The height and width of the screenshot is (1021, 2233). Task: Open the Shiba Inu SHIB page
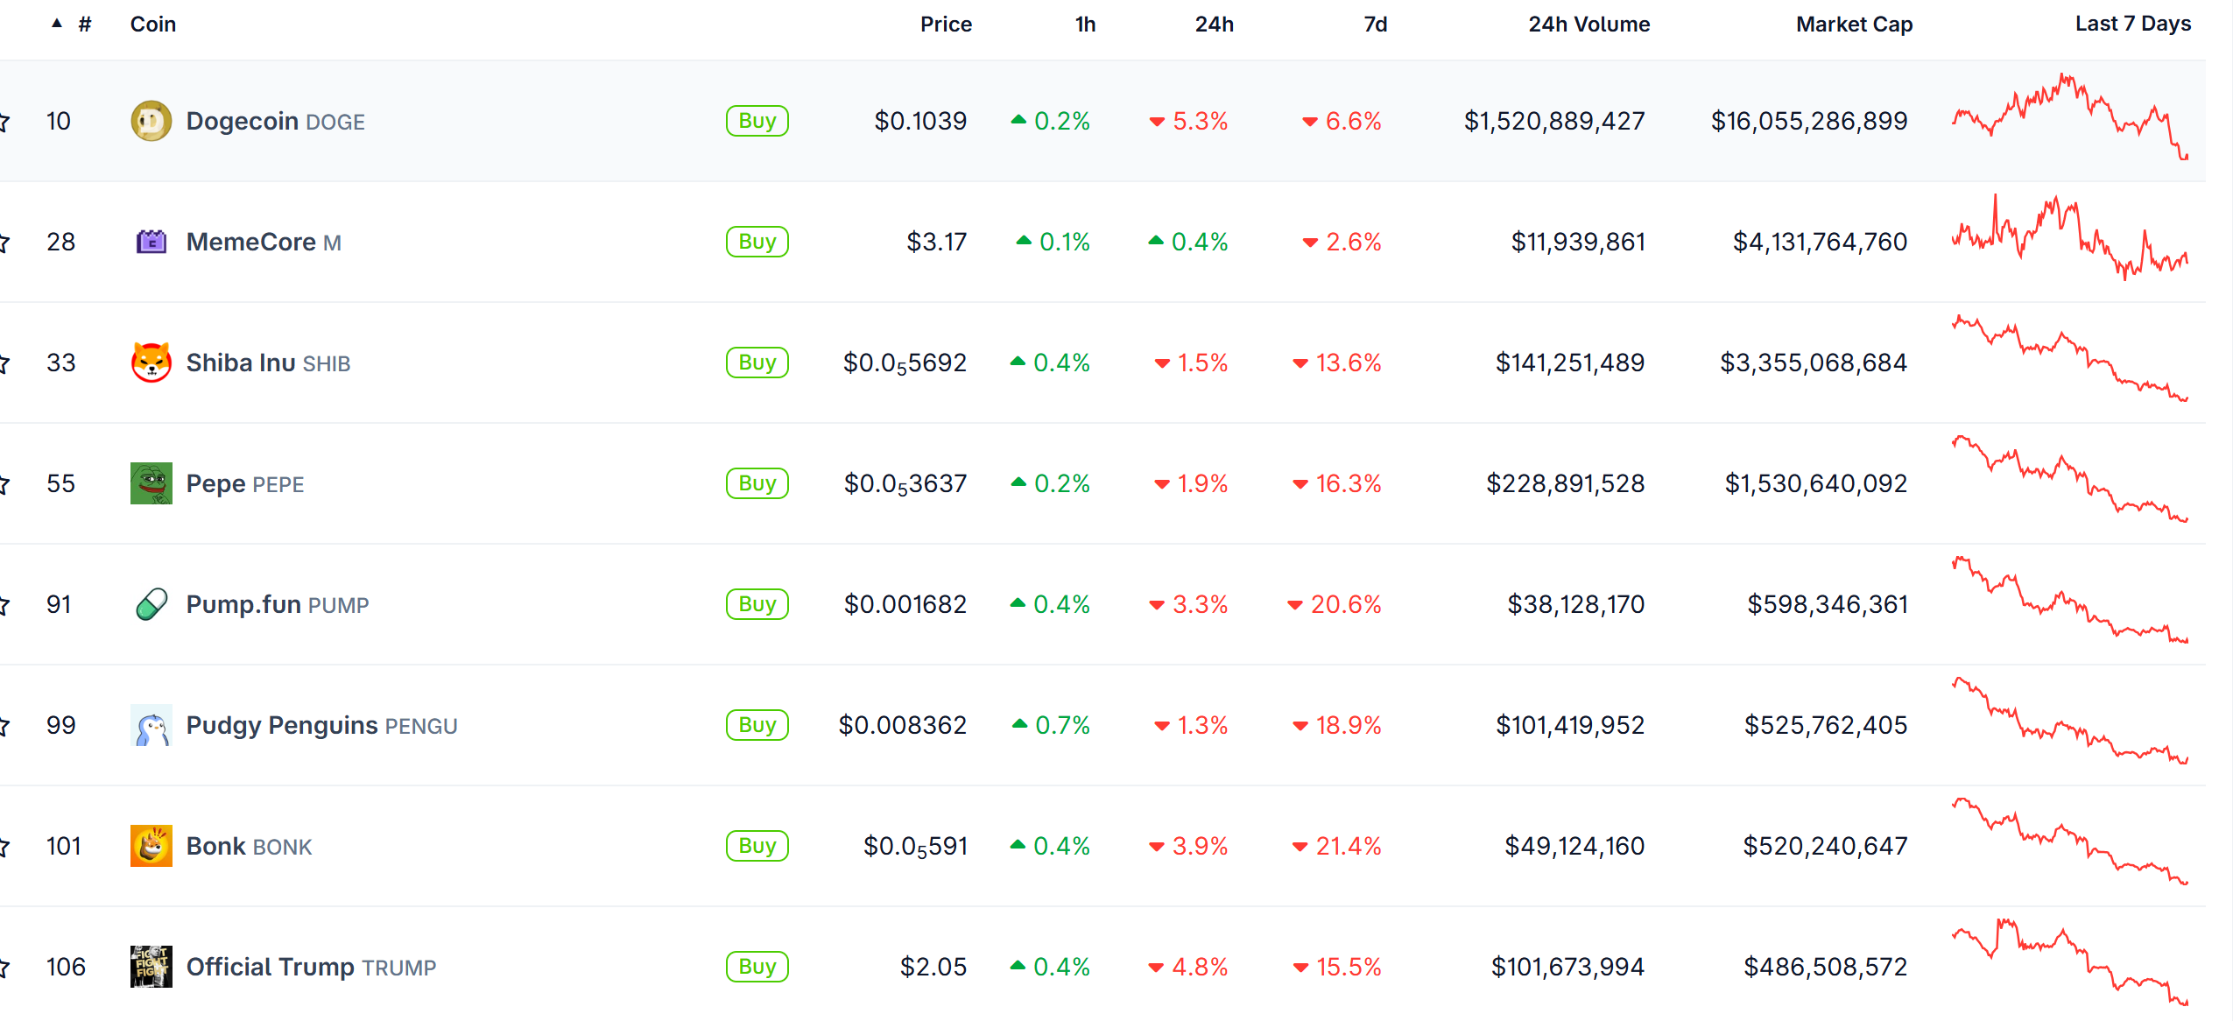pyautogui.click(x=268, y=363)
